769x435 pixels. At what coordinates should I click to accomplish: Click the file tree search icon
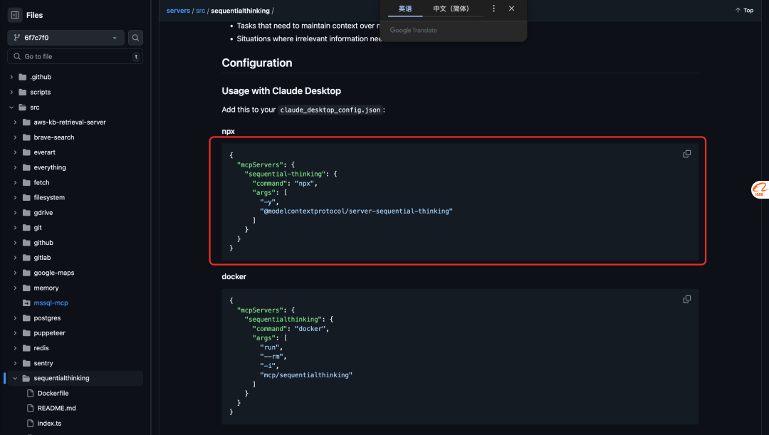[135, 38]
